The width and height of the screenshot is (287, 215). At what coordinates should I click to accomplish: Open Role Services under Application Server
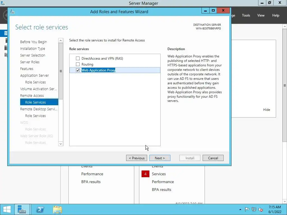[x=36, y=82]
